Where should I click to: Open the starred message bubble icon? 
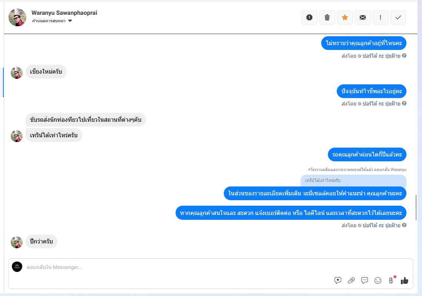(338, 280)
